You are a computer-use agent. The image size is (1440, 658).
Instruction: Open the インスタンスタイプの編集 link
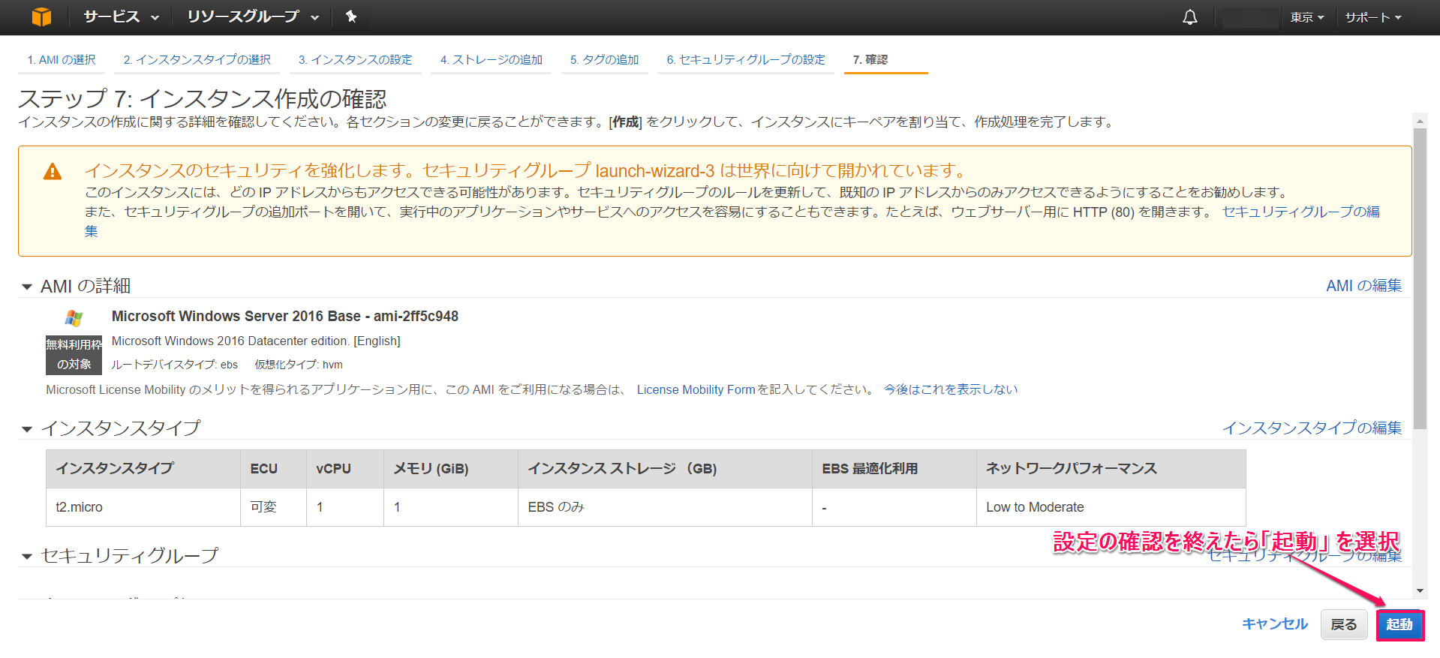1312,428
